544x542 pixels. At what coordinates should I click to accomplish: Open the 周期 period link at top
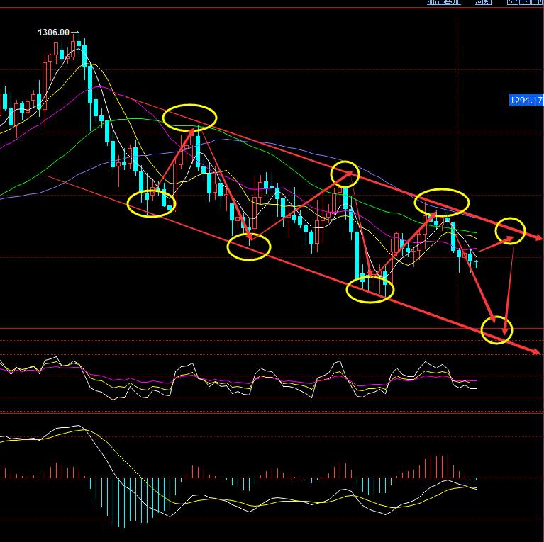click(483, 2)
